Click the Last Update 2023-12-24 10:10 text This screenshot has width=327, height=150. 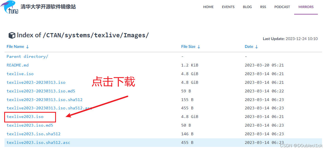290,39
